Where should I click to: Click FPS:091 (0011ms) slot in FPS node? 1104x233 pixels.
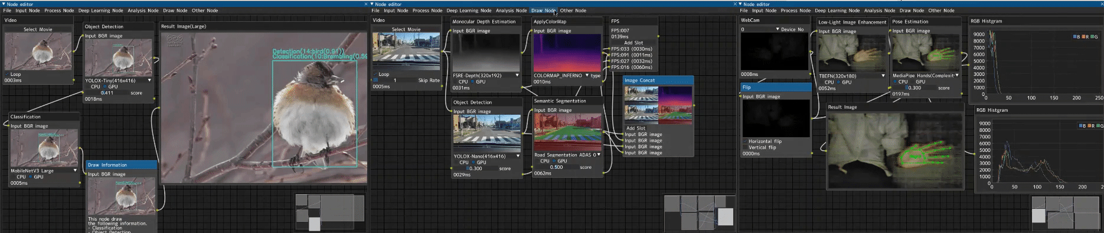[631, 55]
